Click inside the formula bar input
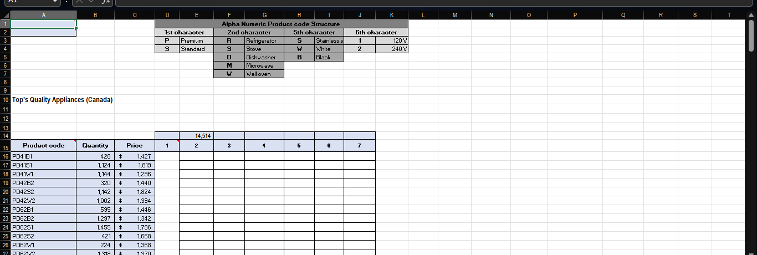Screen dimensions: 757x255 [x=432, y=2]
